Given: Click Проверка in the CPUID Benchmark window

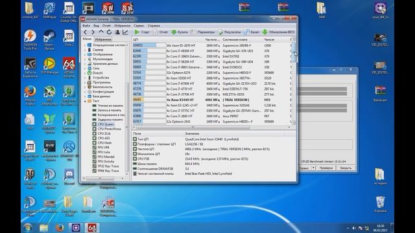Looking at the screenshot, I should [326, 168].
